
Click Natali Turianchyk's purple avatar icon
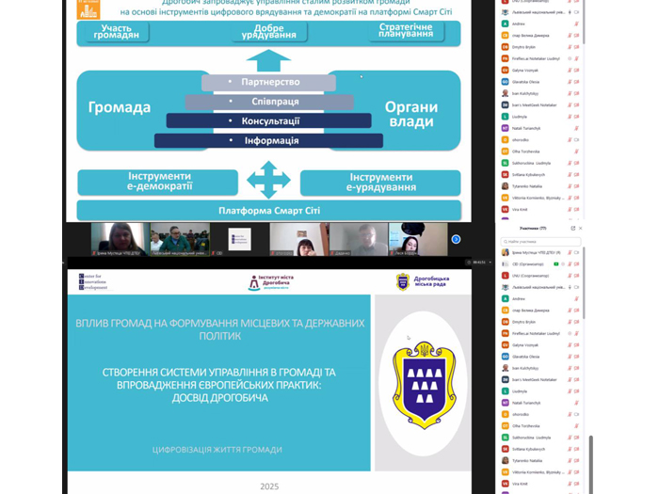pos(506,402)
